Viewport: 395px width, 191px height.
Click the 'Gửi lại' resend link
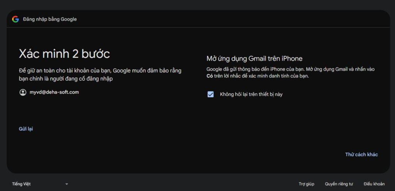click(26, 129)
